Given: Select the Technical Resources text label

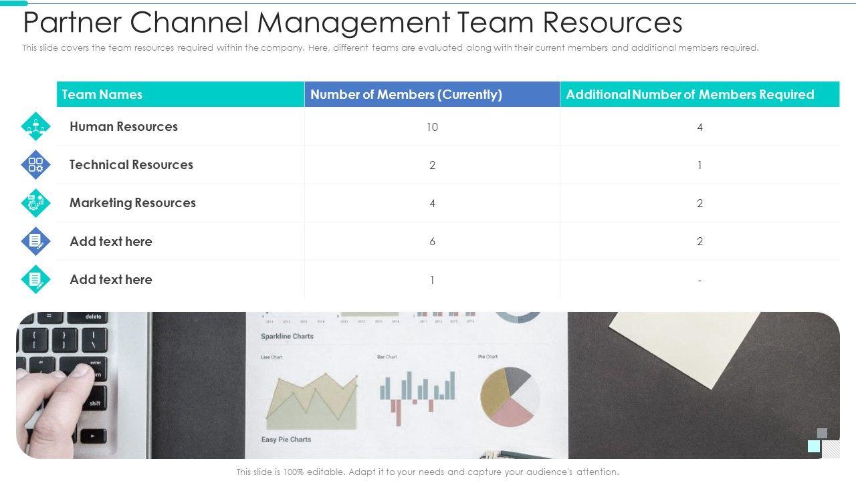Looking at the screenshot, I should pyautogui.click(x=131, y=164).
